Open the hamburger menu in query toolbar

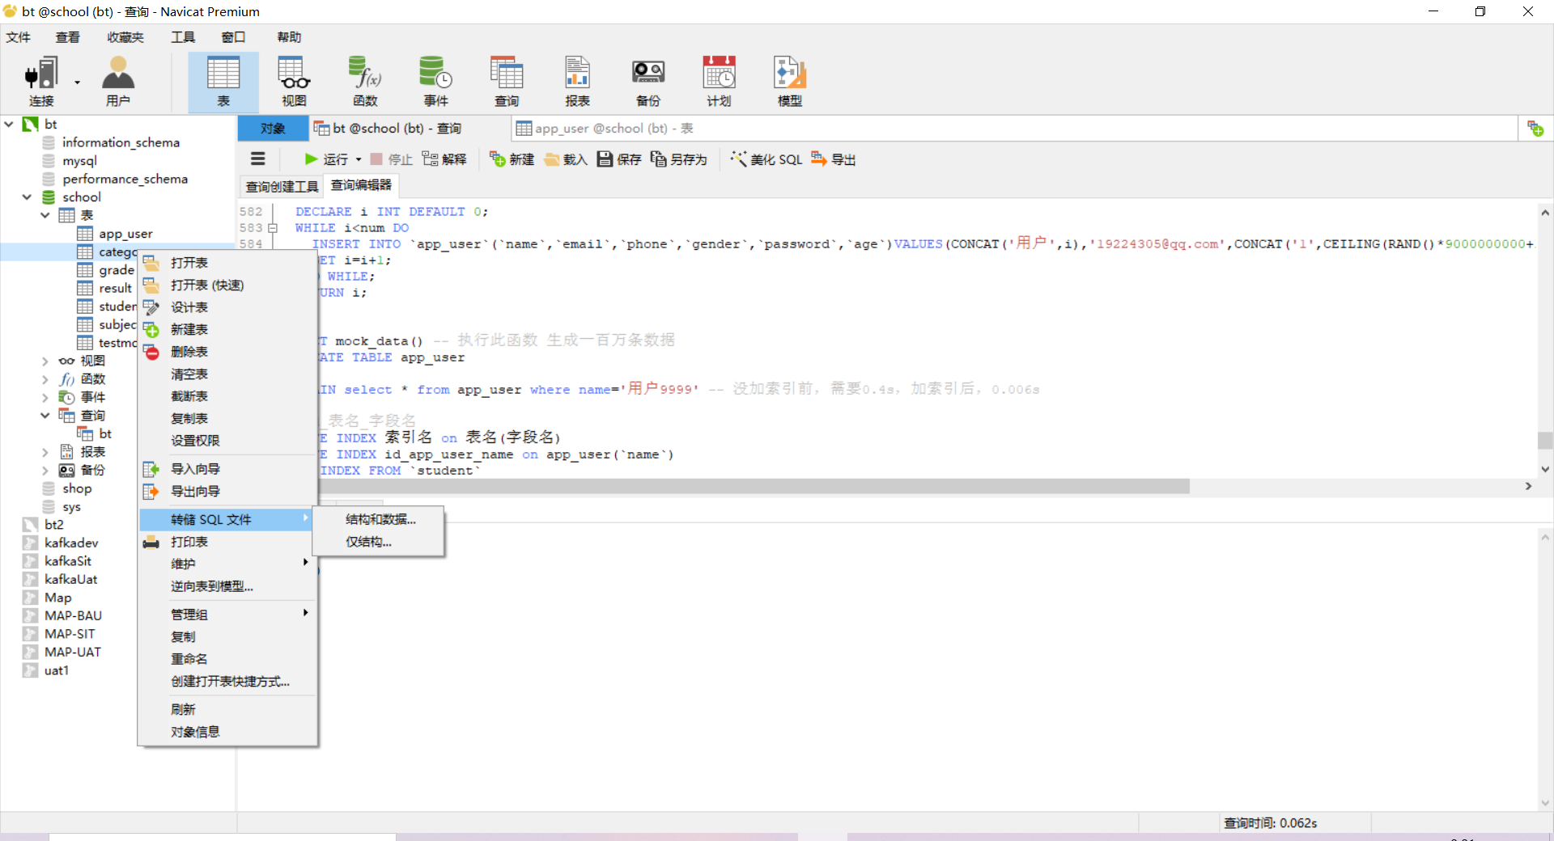[258, 159]
